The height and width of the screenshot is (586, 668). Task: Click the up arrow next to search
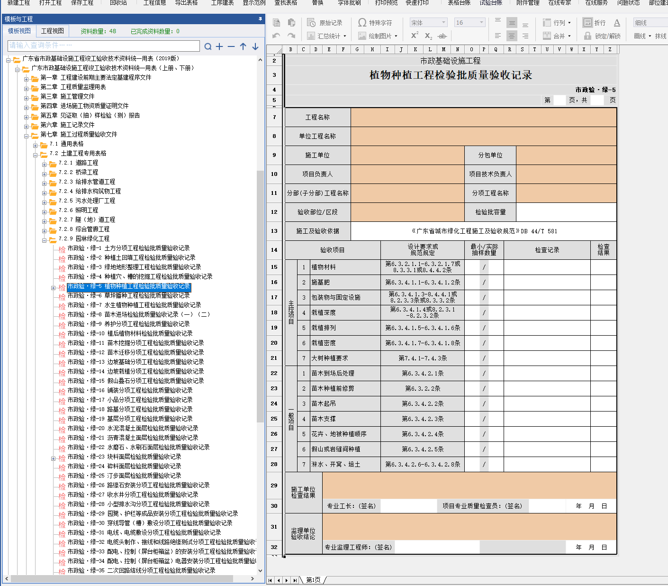[243, 46]
